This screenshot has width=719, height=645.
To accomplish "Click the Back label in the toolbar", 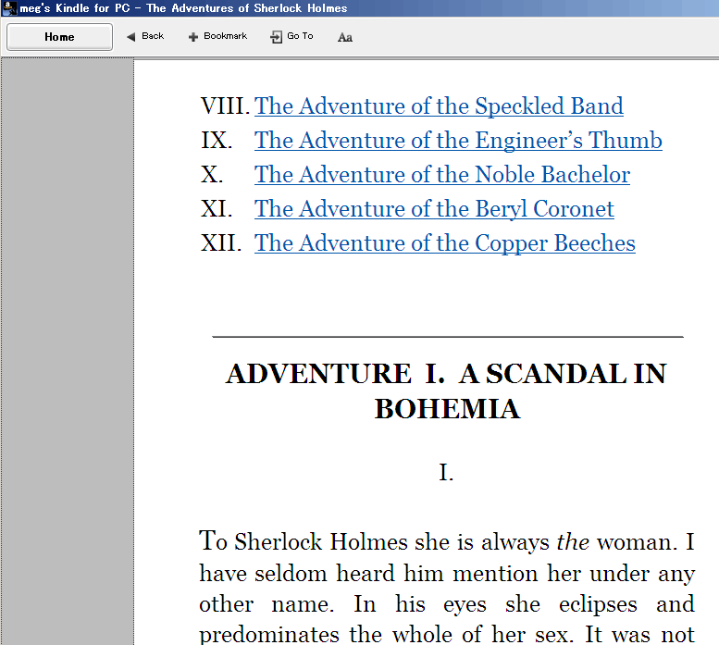I will (x=153, y=36).
